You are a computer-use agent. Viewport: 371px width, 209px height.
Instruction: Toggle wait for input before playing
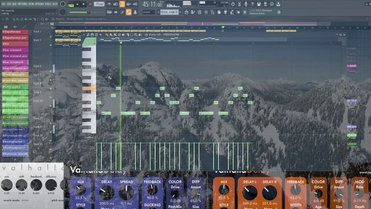click(x=115, y=4)
